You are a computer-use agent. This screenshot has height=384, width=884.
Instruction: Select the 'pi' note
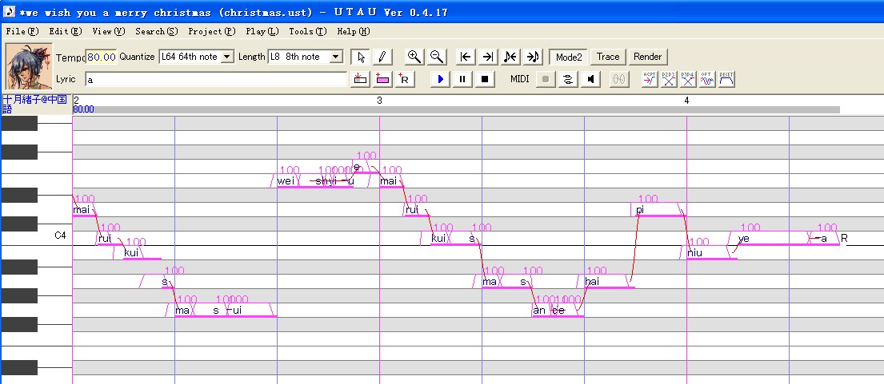658,210
